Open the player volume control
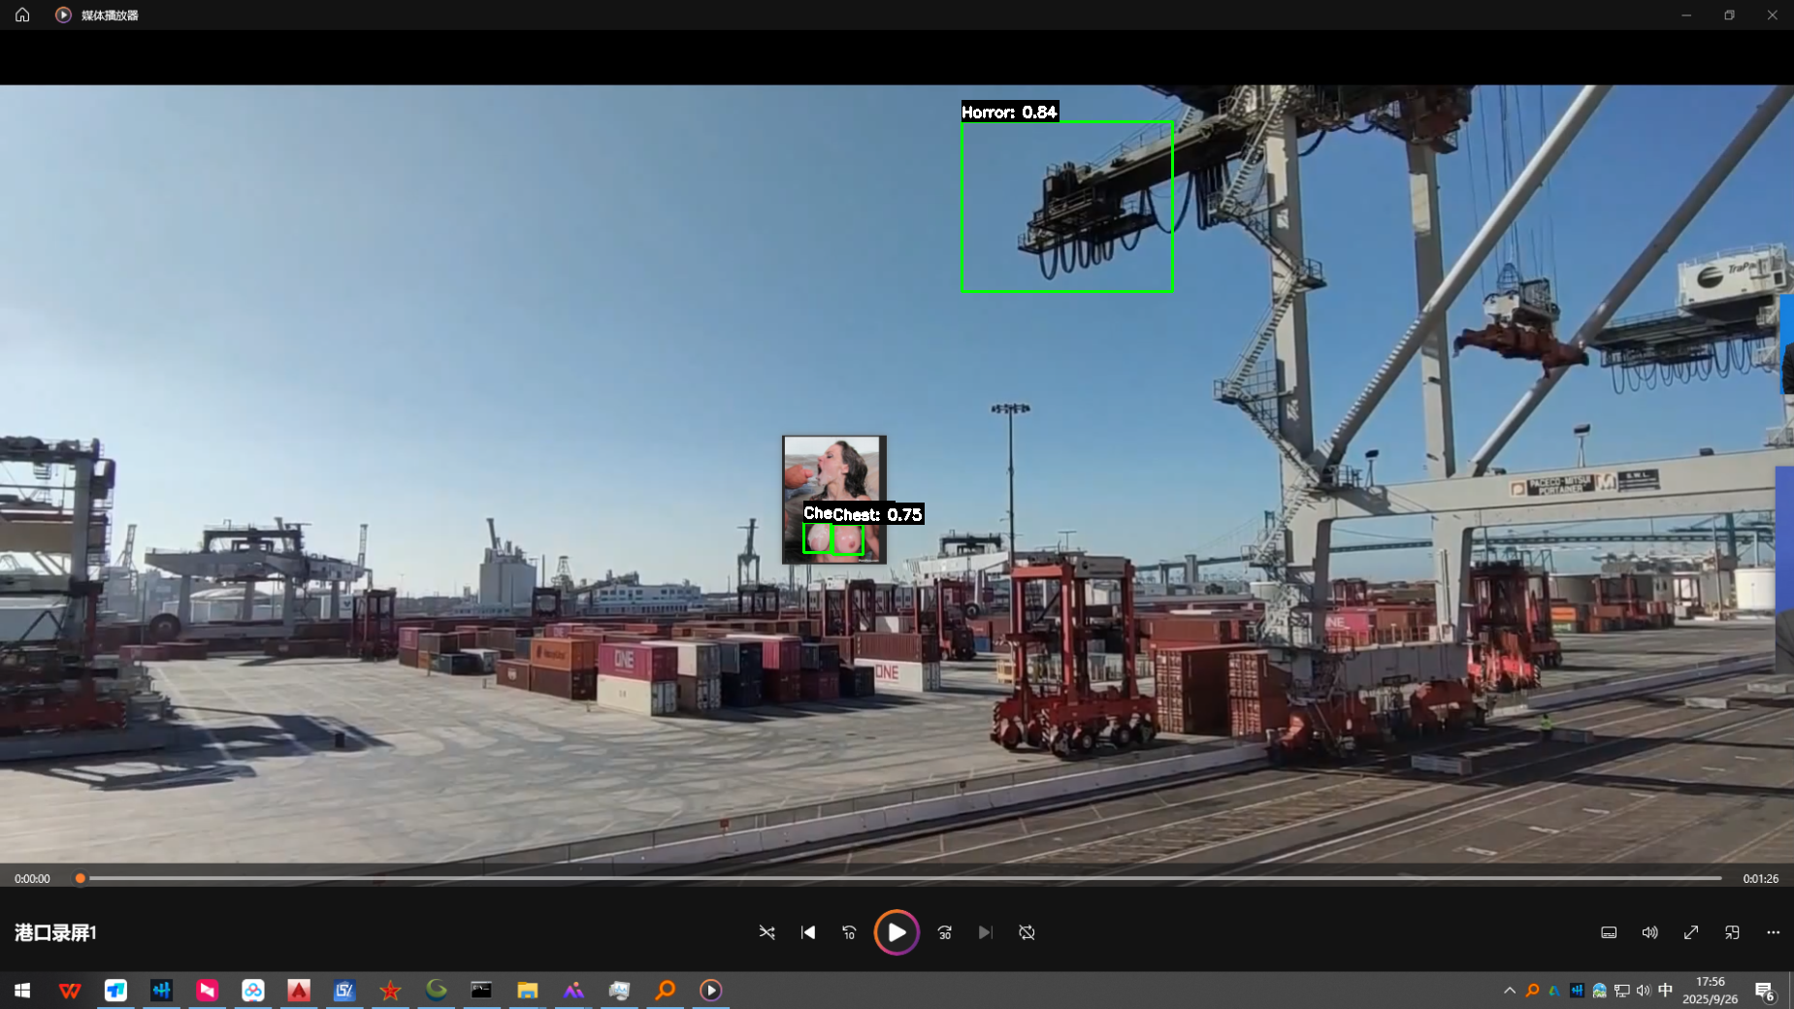1794x1009 pixels. pyautogui.click(x=1649, y=932)
